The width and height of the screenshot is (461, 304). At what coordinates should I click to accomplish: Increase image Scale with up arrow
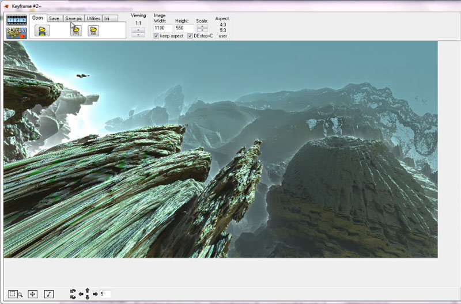pos(202,26)
